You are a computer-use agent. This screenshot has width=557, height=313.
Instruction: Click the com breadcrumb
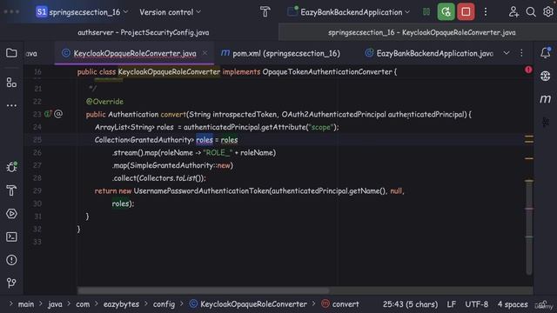pos(83,304)
